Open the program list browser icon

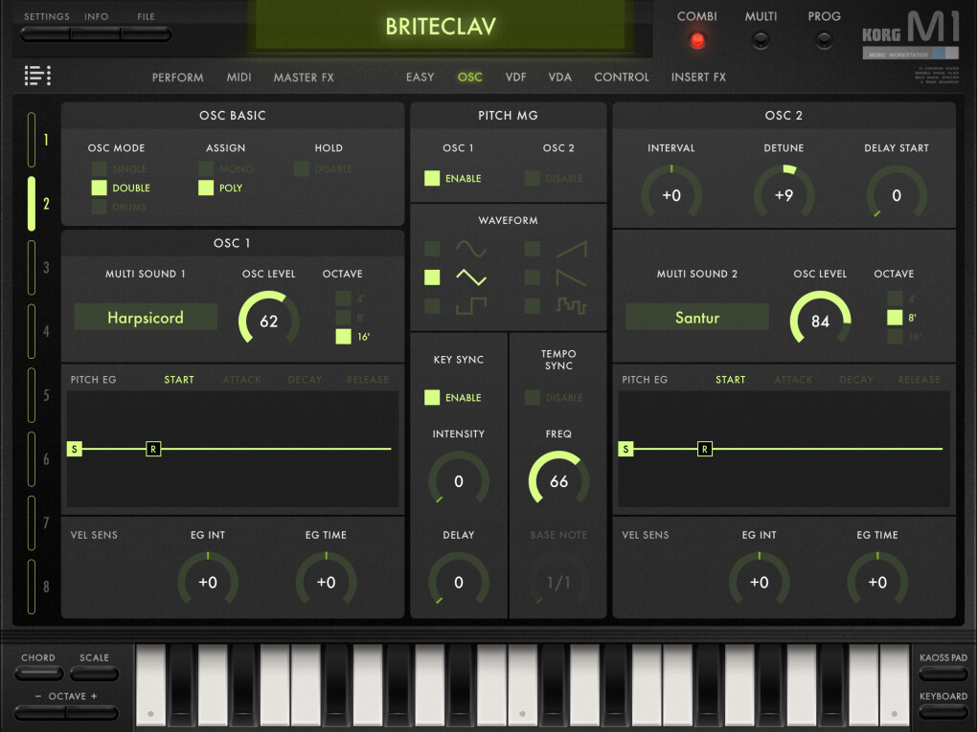[37, 76]
